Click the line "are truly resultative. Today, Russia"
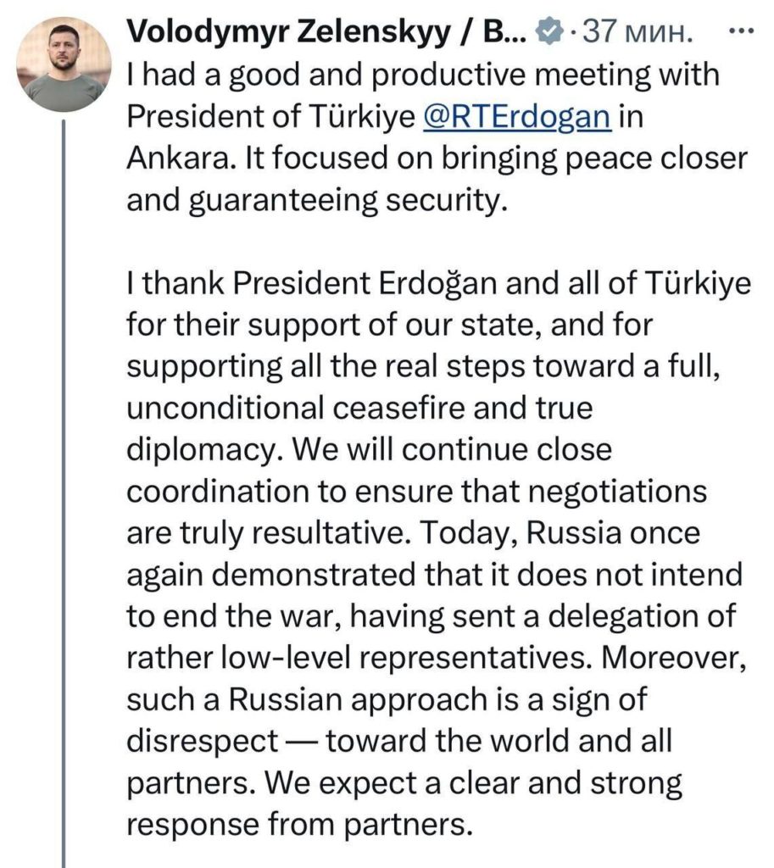Screen dimensions: 774x868 click(x=415, y=532)
